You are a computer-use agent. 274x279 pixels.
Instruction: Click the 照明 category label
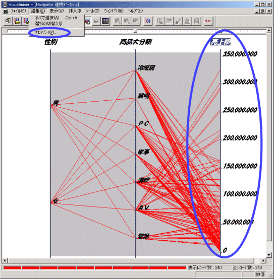click(143, 96)
